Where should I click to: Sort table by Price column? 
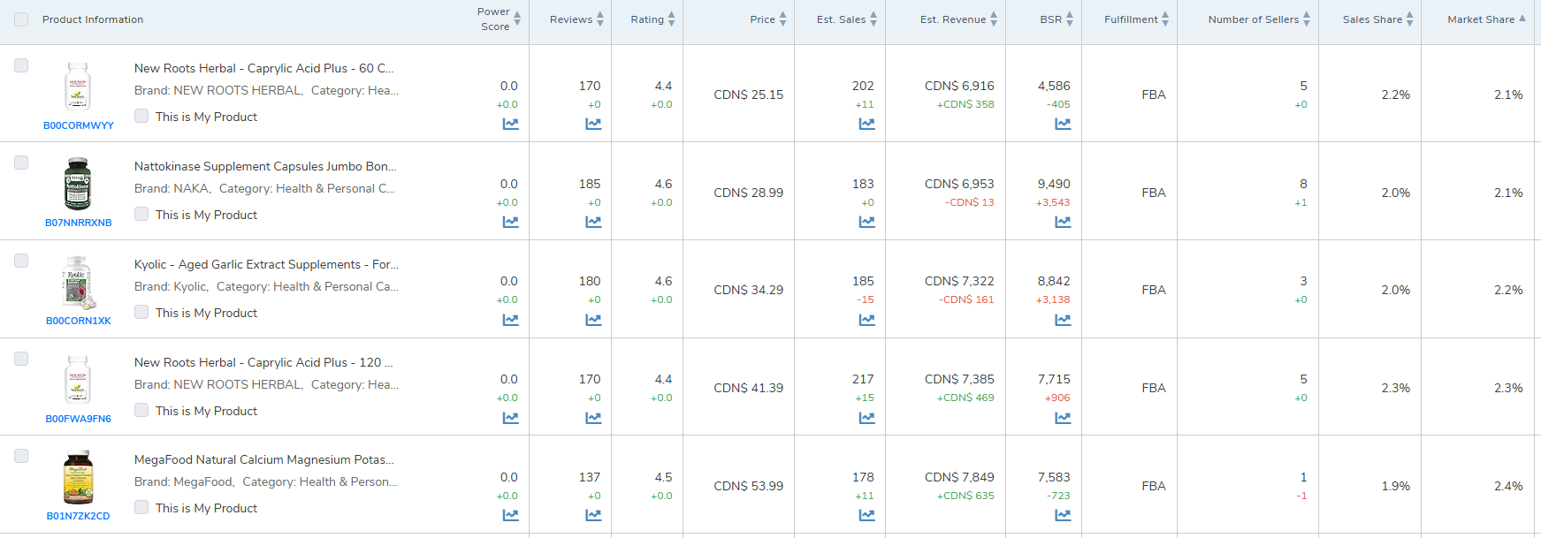(767, 19)
